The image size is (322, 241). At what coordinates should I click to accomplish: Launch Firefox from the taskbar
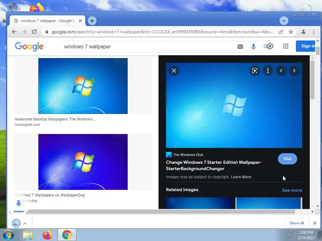pos(47,235)
